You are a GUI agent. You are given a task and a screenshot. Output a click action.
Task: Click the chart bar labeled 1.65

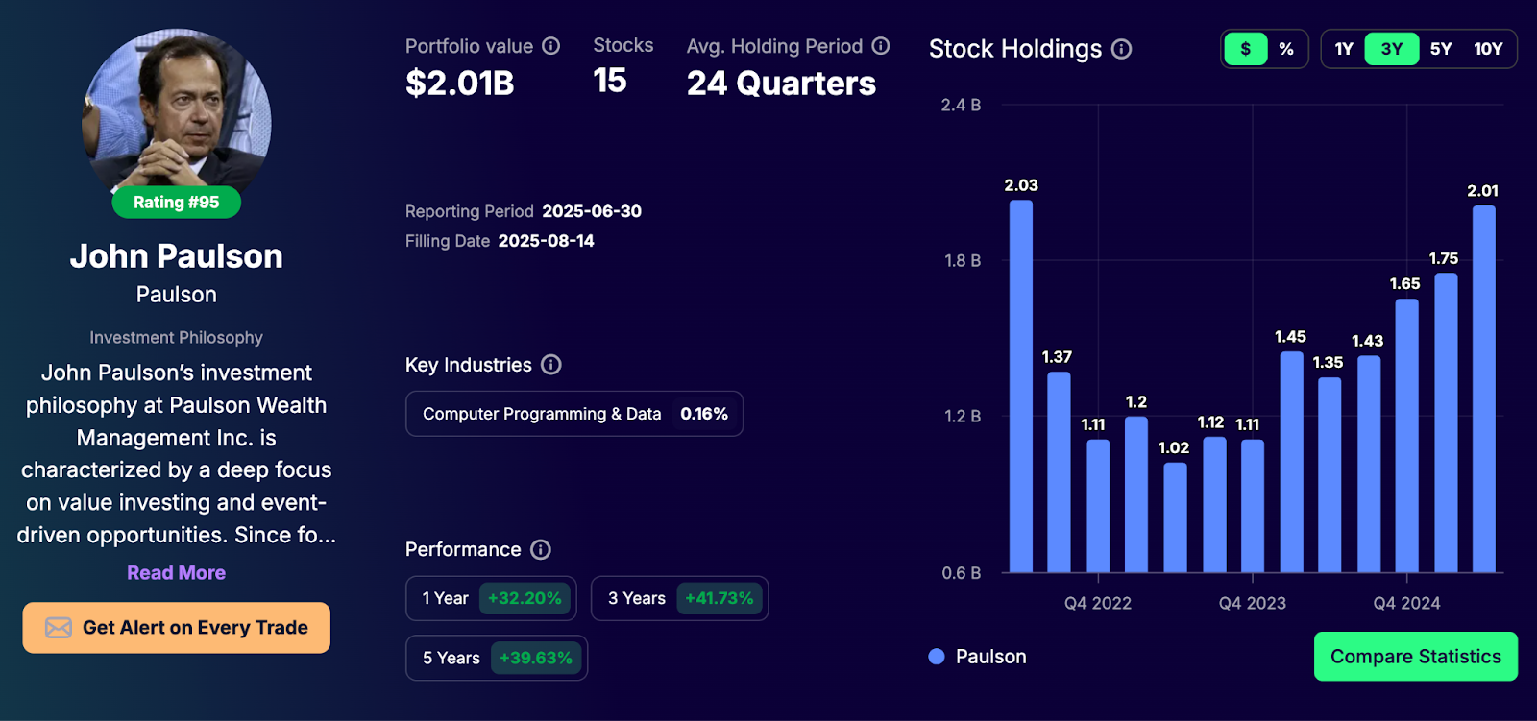[1407, 436]
